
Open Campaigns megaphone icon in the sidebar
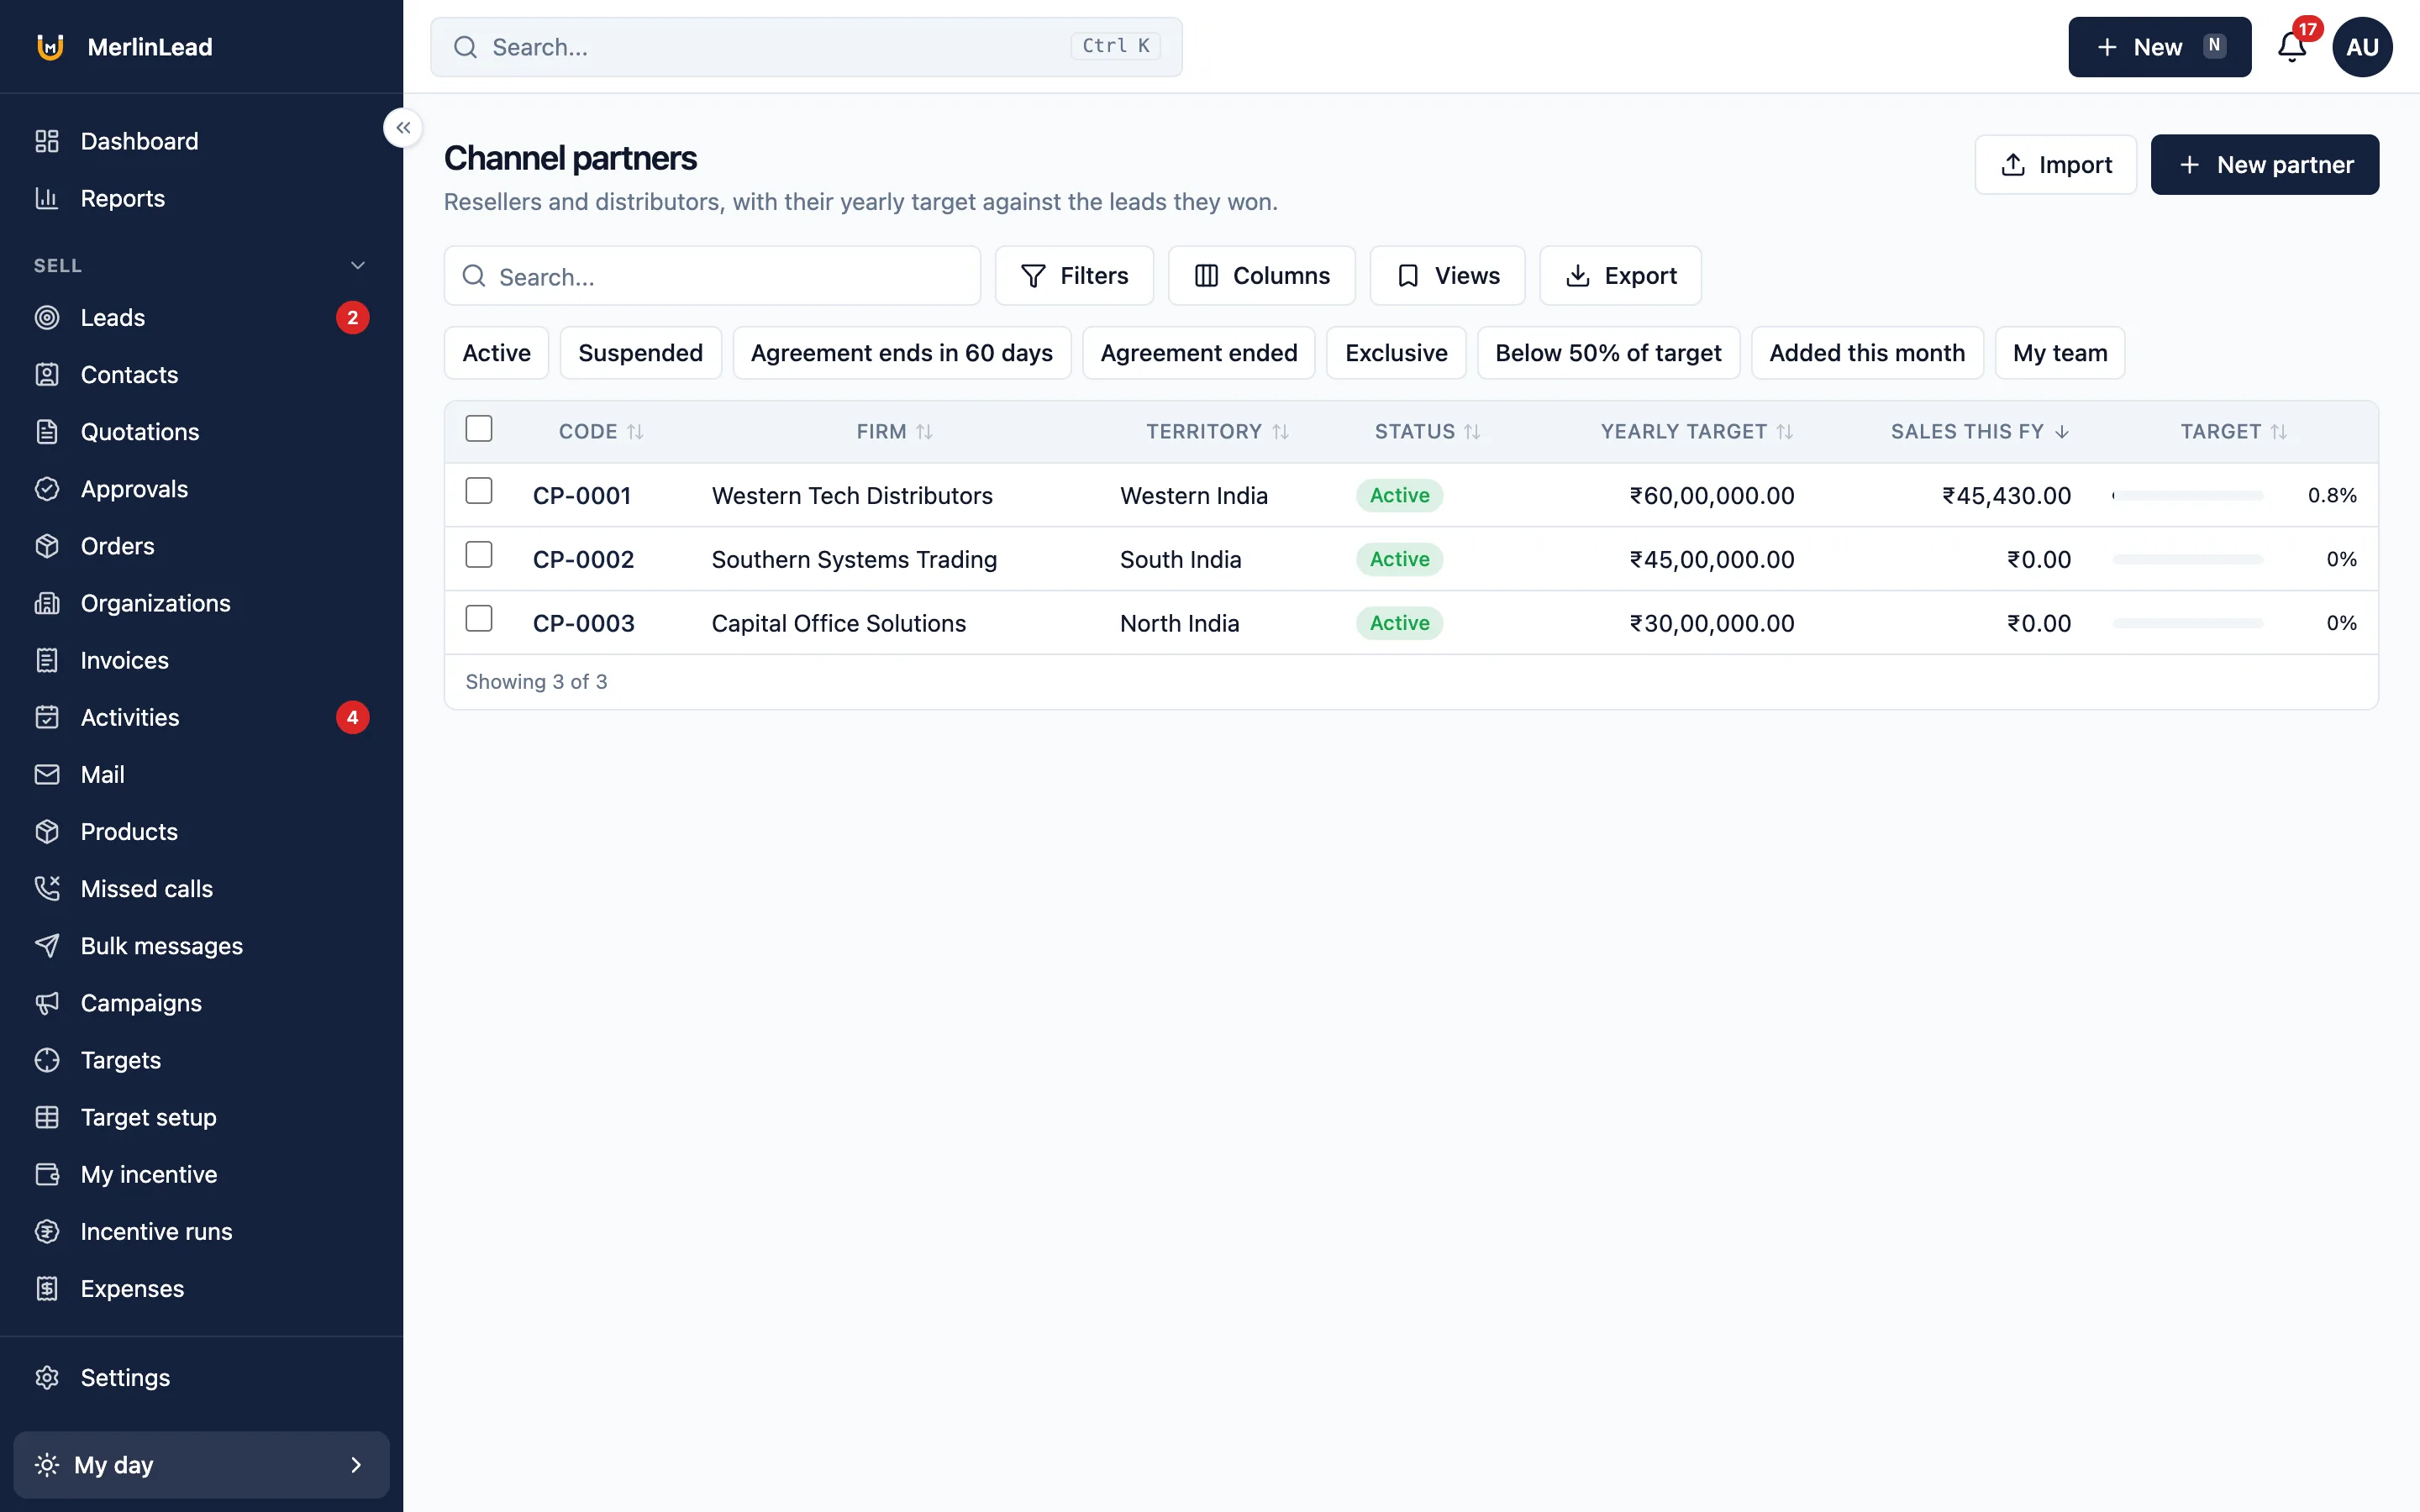[47, 1002]
